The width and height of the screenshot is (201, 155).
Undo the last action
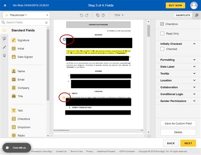81,15
